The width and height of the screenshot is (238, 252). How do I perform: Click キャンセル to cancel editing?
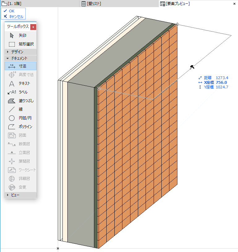coord(13,16)
